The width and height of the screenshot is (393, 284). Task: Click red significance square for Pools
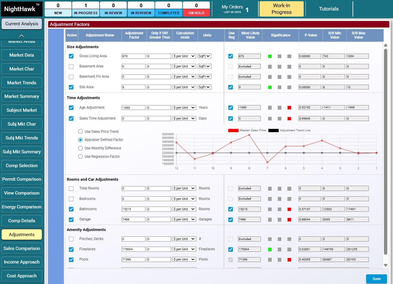(289, 260)
